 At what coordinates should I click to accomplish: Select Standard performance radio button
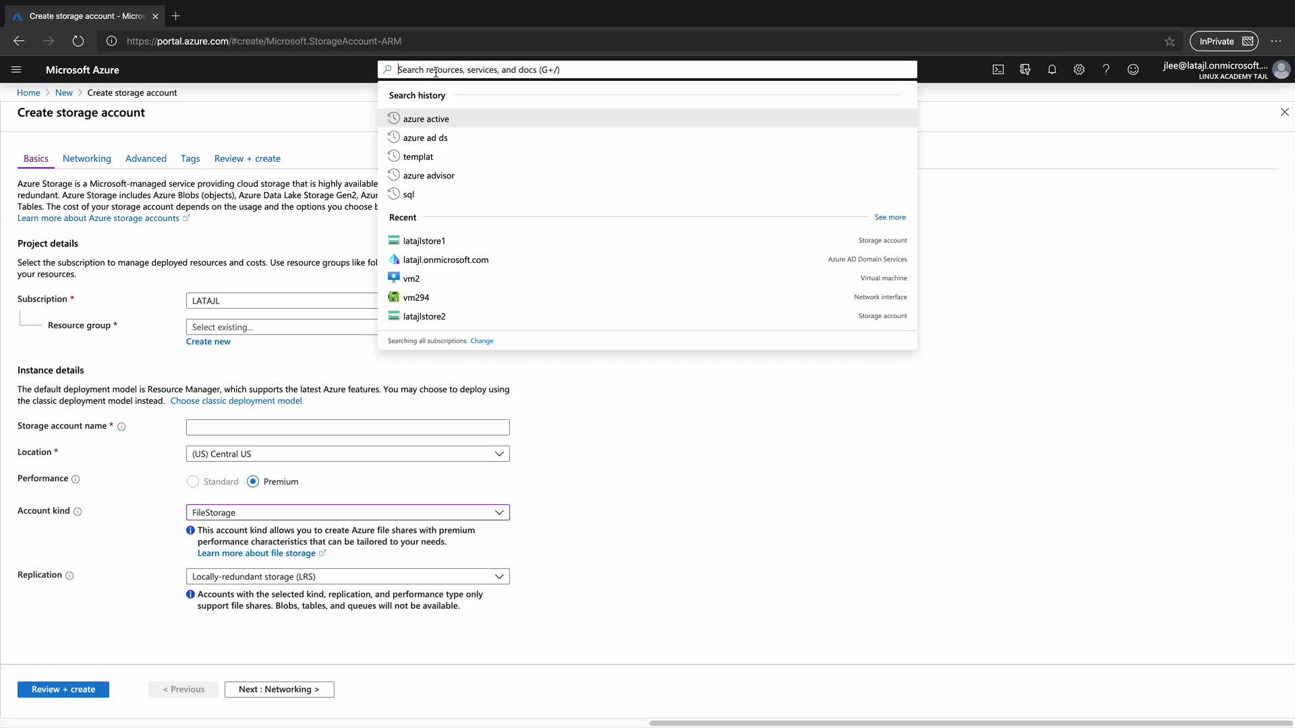[193, 481]
